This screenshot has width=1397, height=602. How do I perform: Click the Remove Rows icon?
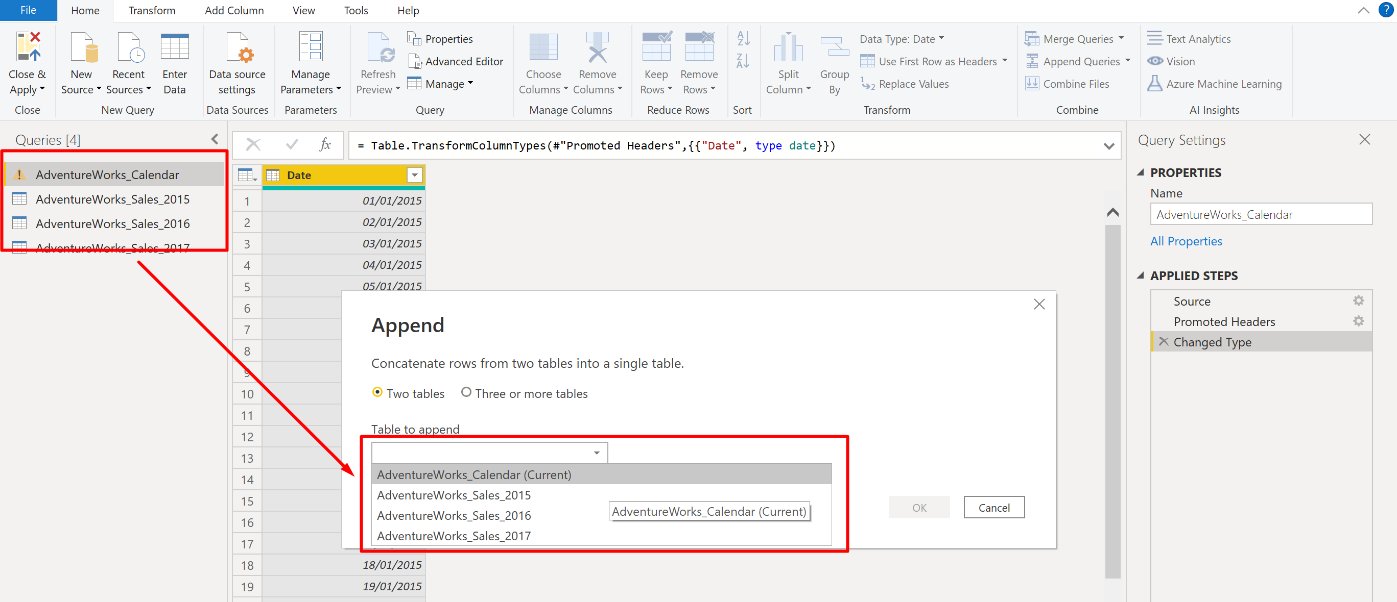[700, 46]
